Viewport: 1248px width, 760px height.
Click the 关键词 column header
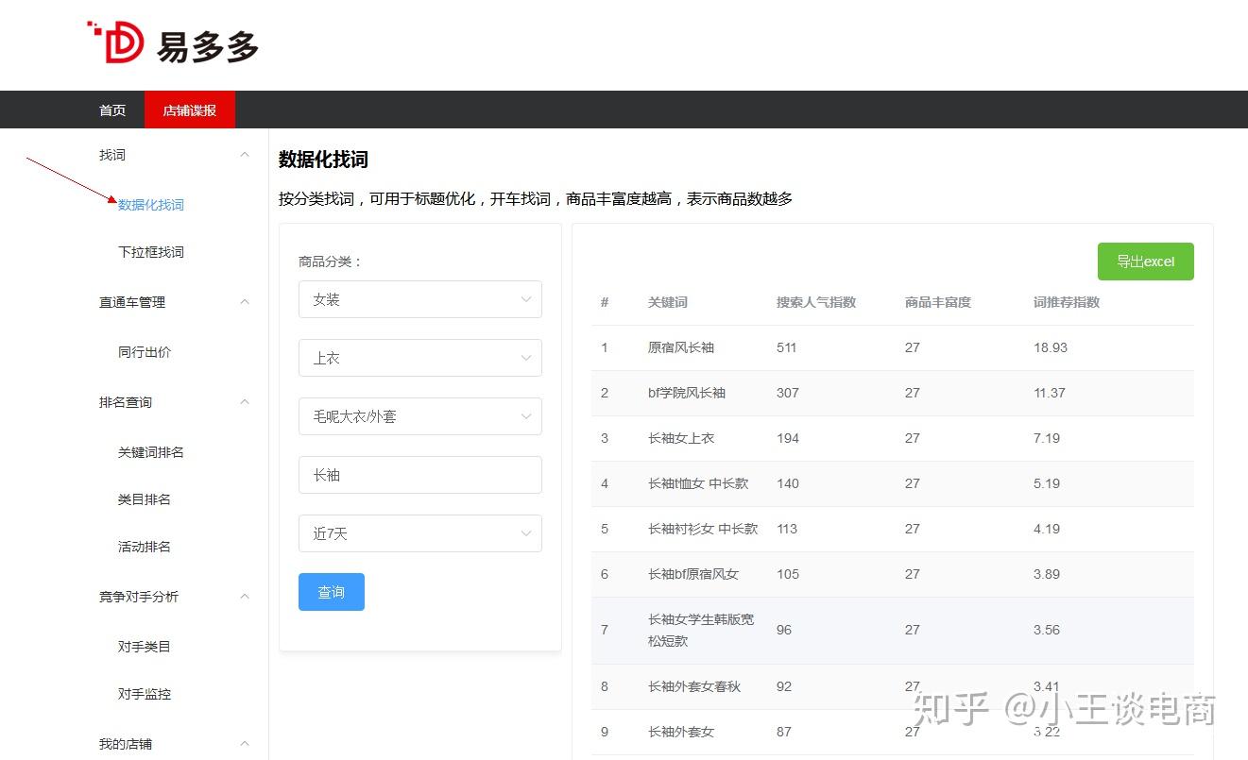668,302
